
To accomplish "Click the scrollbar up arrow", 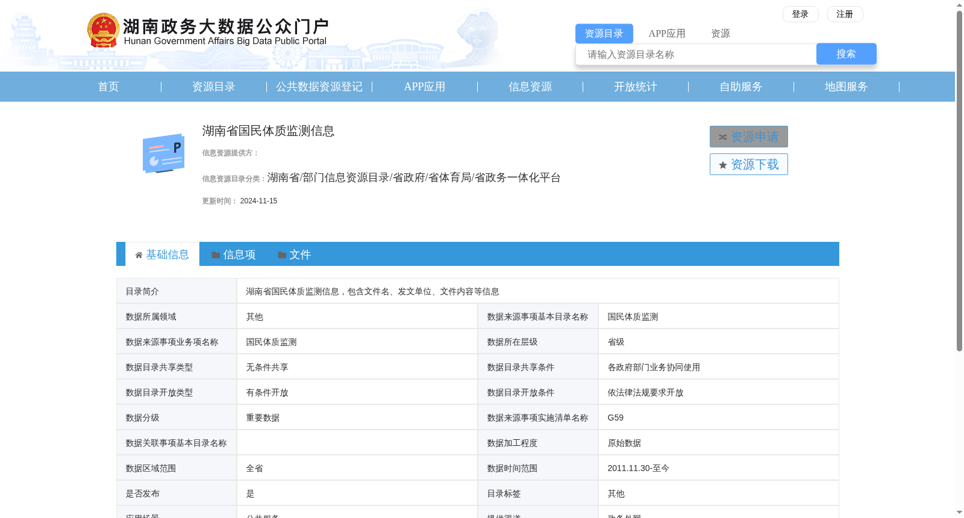I will 959,5.
